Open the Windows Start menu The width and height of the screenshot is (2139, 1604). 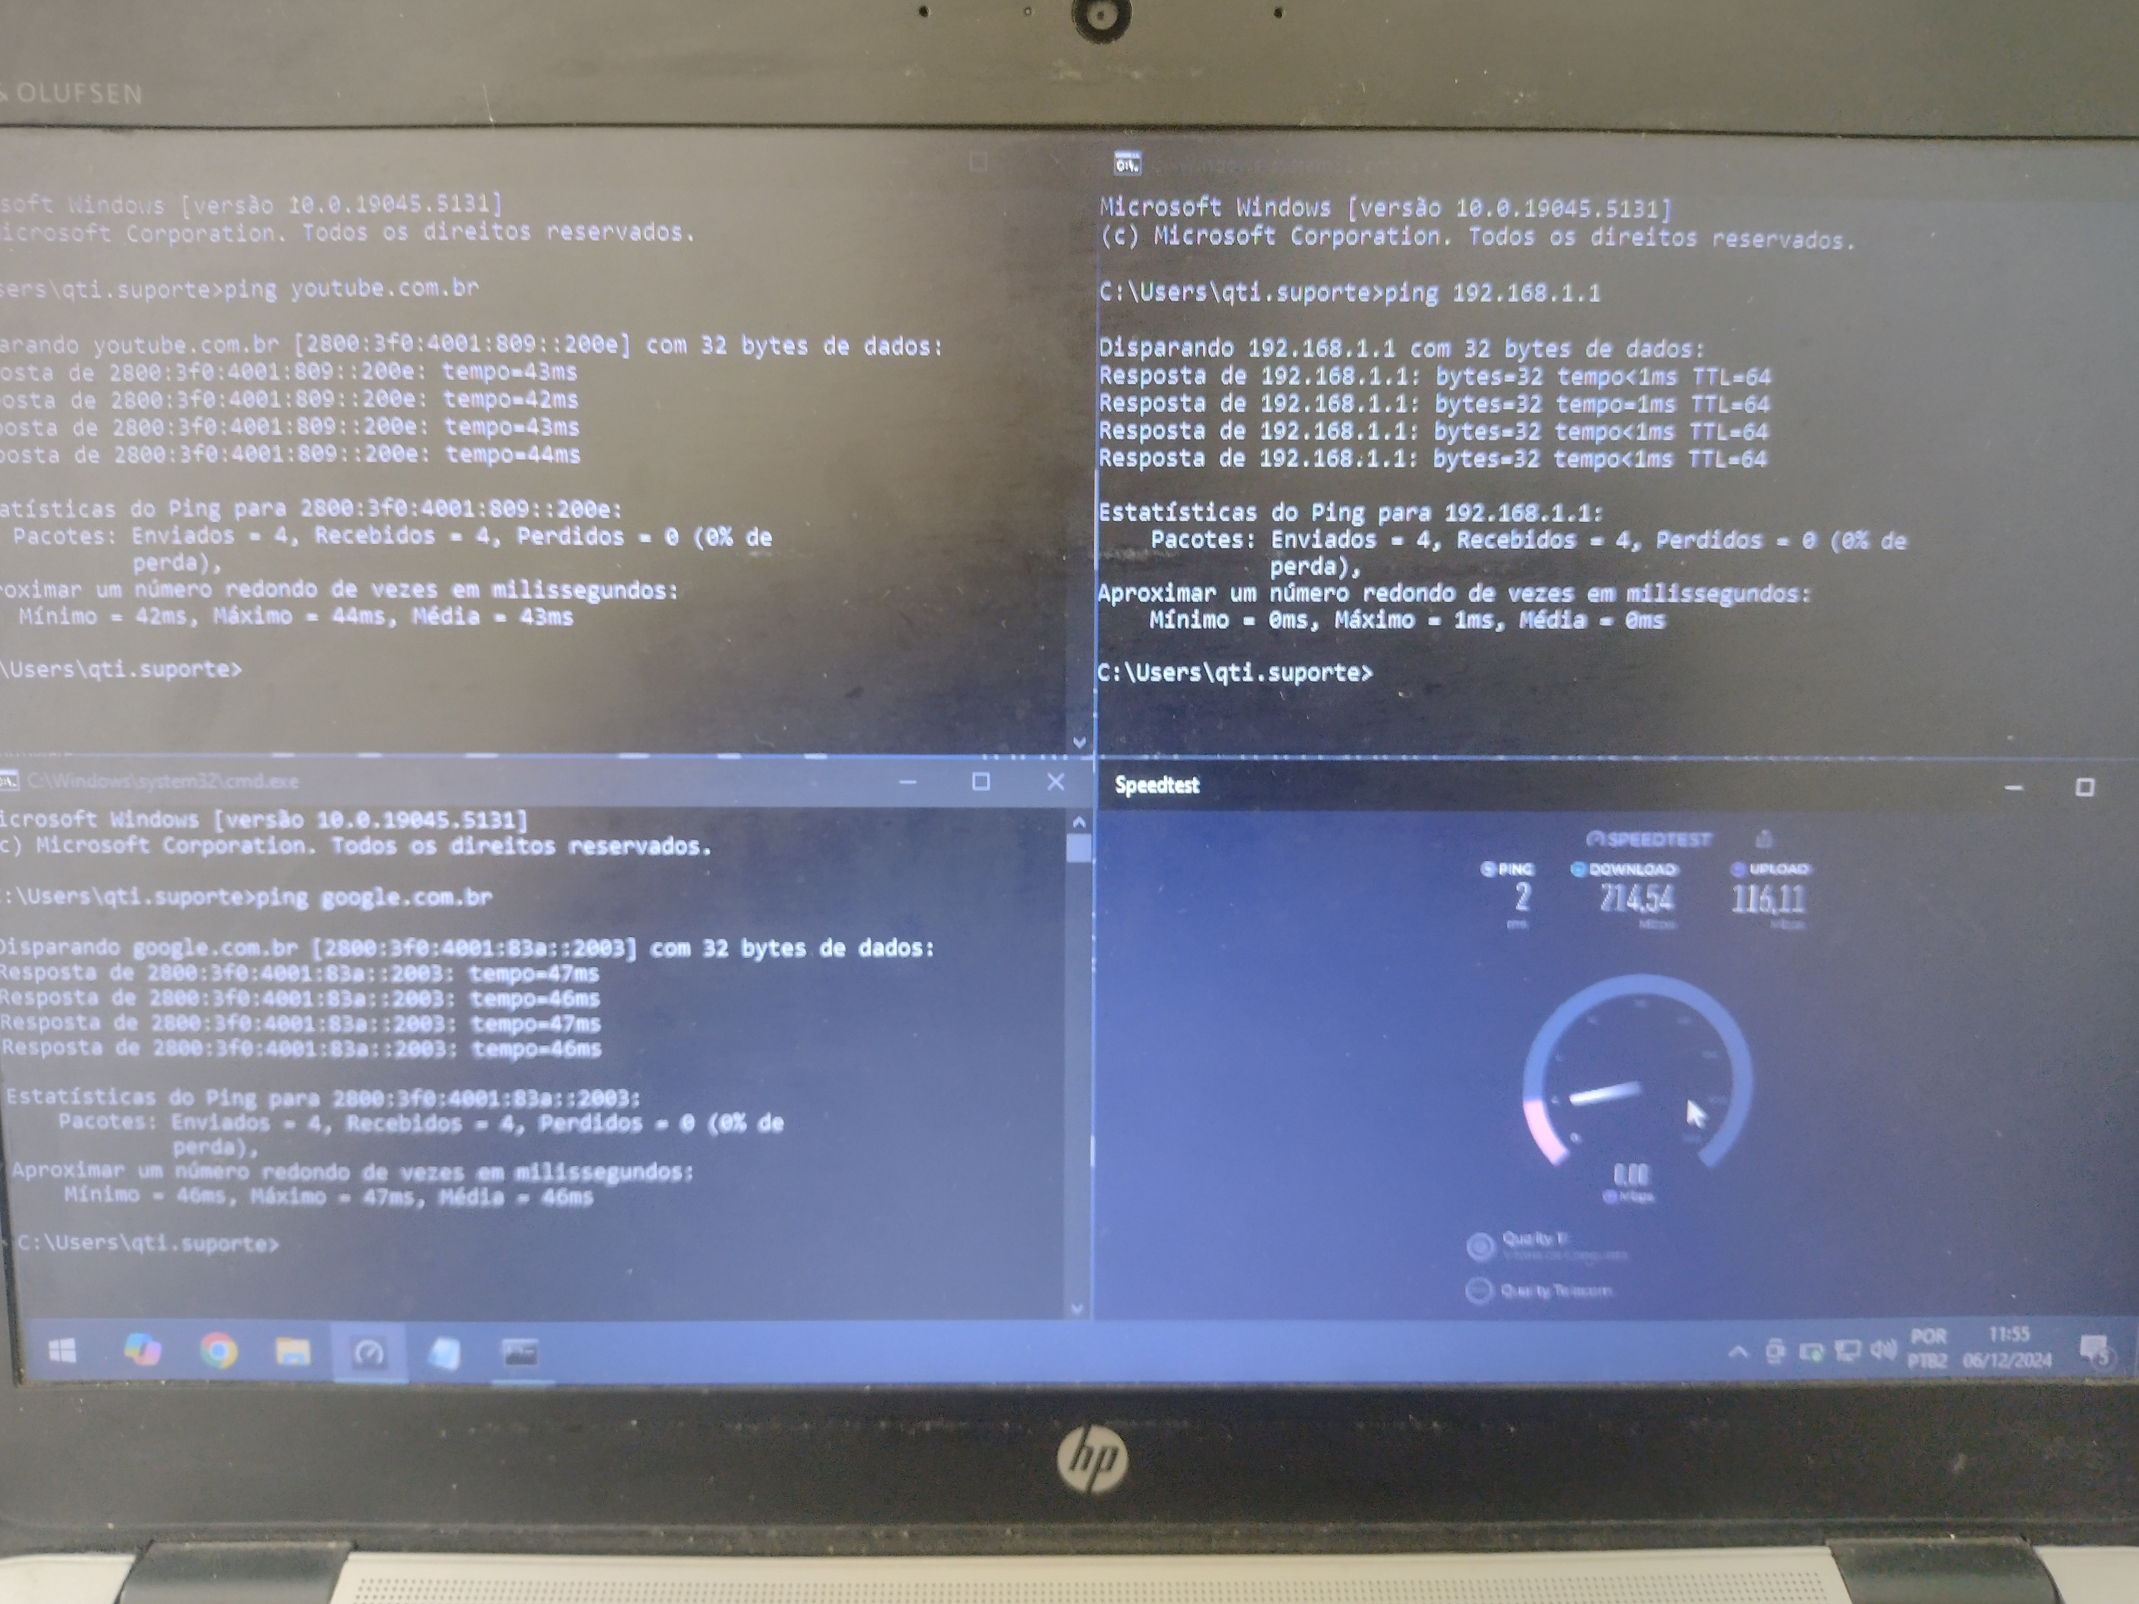62,1351
